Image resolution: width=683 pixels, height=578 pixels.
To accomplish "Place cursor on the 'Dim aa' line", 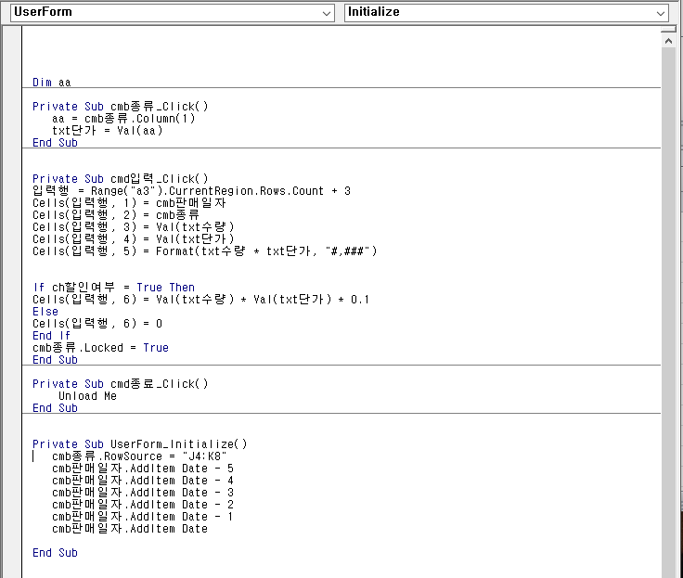I will [52, 83].
